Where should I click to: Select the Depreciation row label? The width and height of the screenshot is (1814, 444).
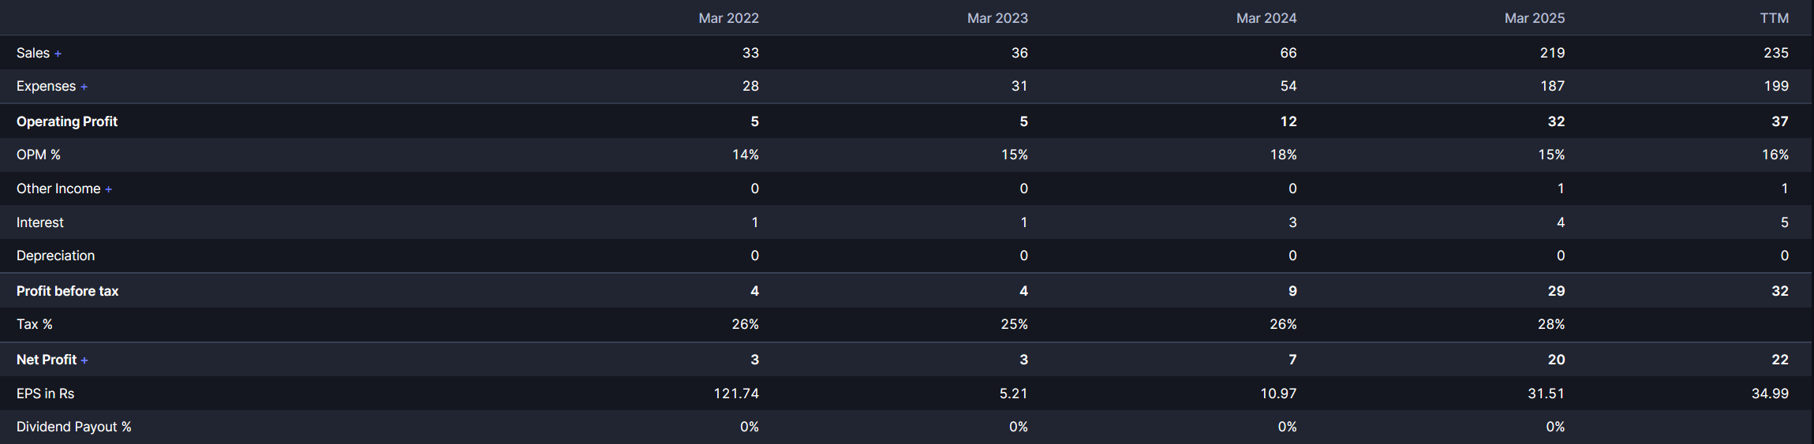pos(55,256)
